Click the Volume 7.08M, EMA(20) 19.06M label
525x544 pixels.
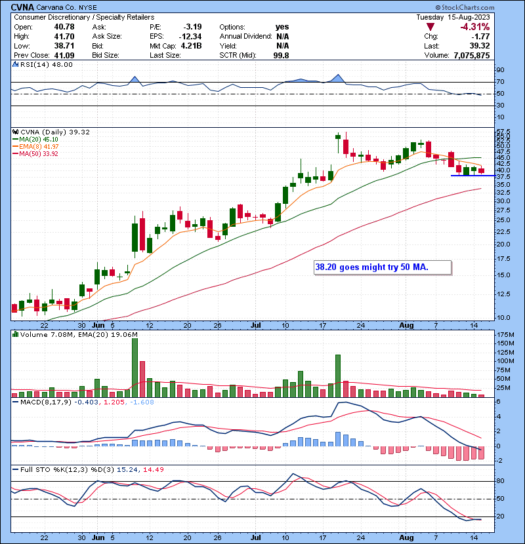[x=79, y=335]
